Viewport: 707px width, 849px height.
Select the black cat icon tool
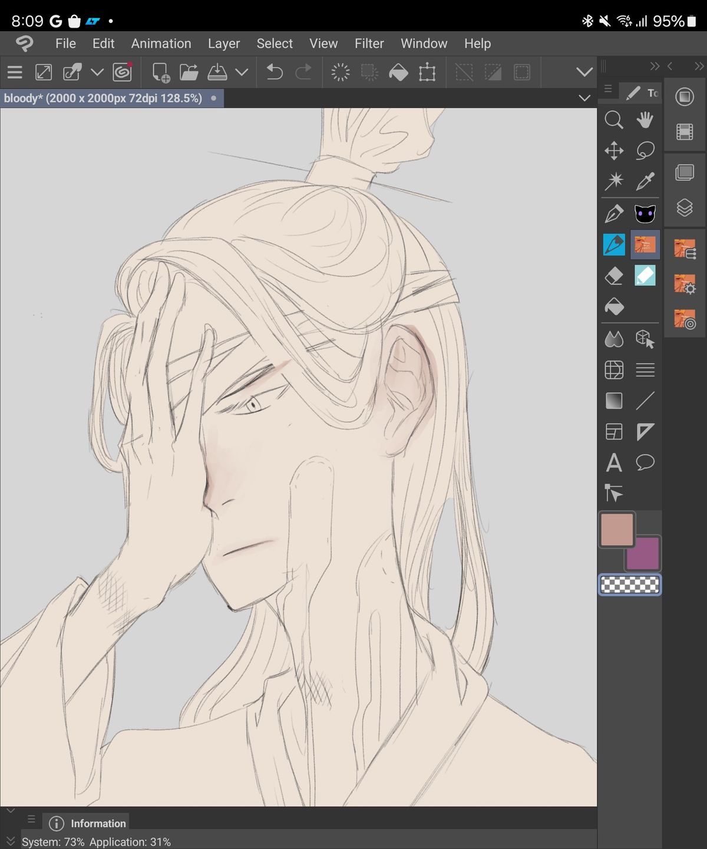(x=645, y=213)
